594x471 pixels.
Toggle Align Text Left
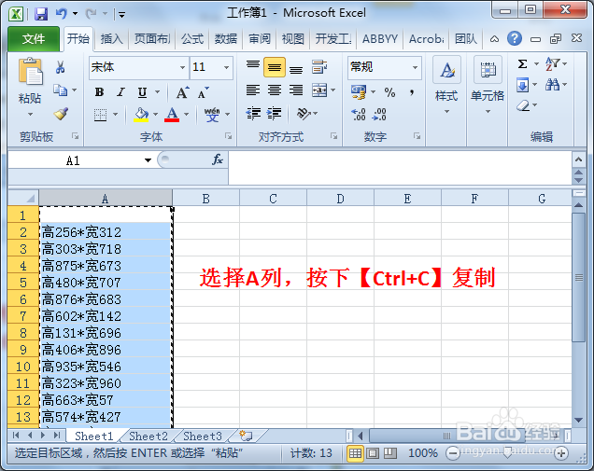tap(253, 90)
